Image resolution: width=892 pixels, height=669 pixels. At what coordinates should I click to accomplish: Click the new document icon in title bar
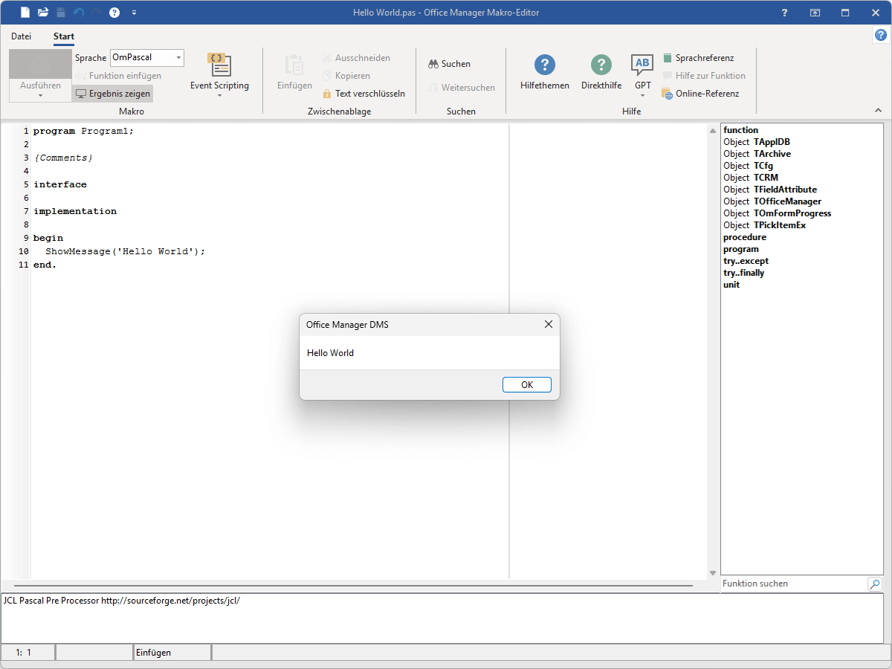point(25,13)
